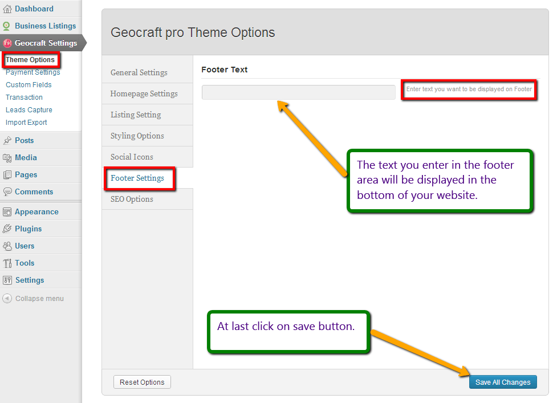Open the Dashboard menu
Viewport: 557px width, 403px height.
click(34, 9)
